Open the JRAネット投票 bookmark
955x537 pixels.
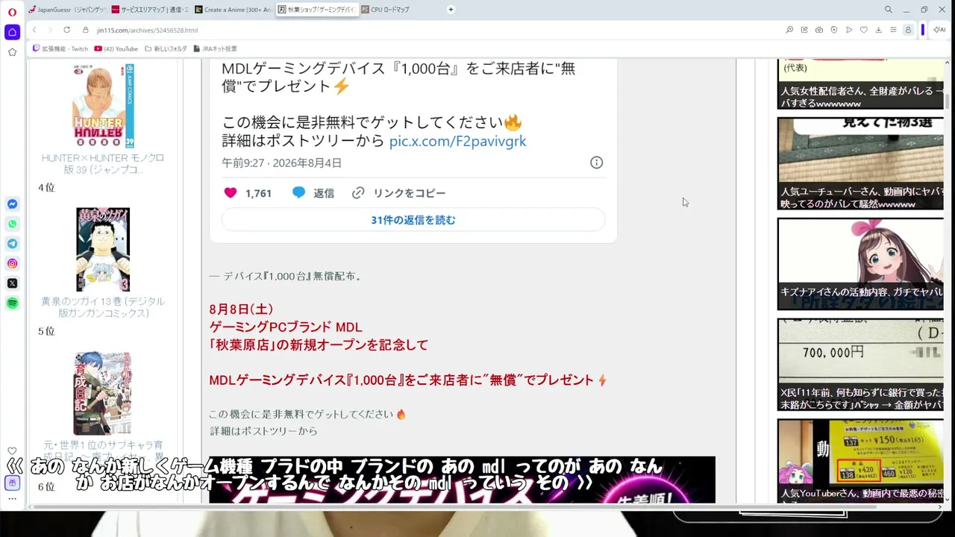point(216,49)
